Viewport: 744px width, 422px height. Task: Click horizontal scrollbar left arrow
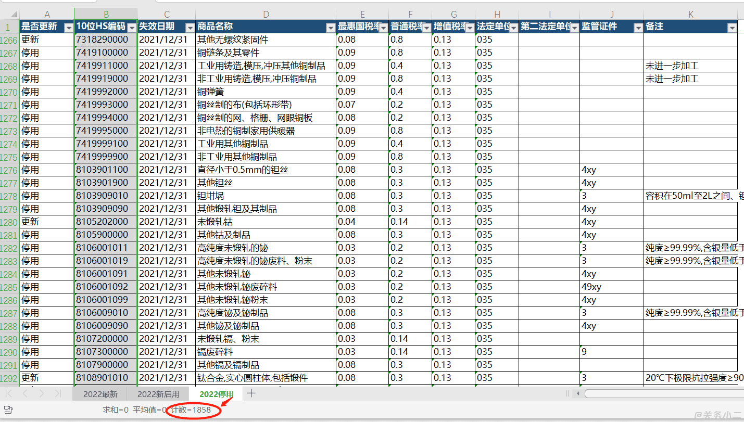coord(578,394)
